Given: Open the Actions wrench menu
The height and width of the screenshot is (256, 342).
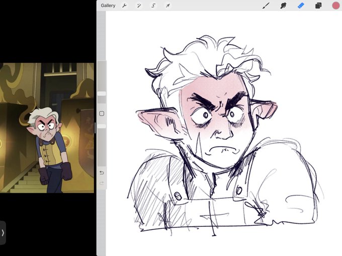Looking at the screenshot, I should click(125, 6).
